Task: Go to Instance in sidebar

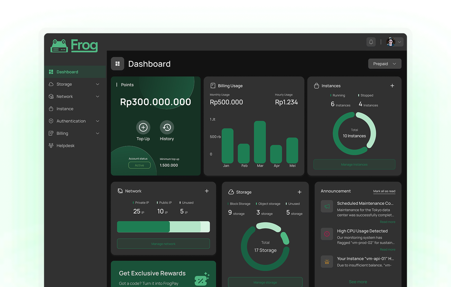Action: point(65,109)
